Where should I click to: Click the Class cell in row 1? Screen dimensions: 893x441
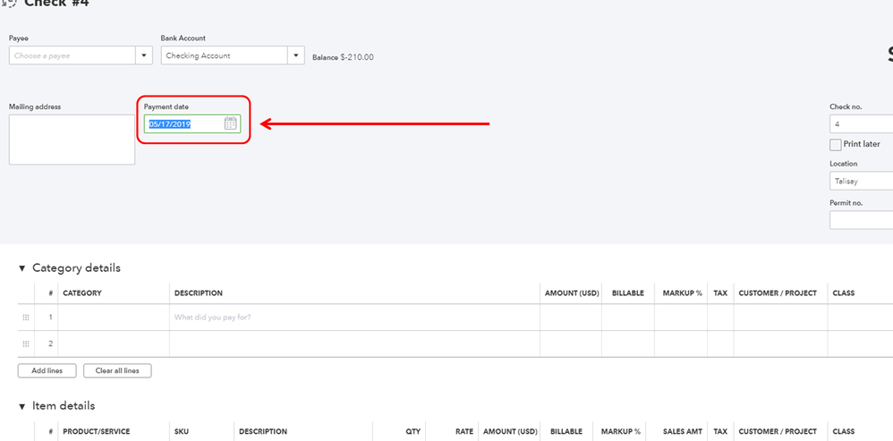coord(860,318)
